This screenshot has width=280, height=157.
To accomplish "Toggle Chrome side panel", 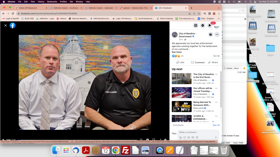I will [x=209, y=14].
